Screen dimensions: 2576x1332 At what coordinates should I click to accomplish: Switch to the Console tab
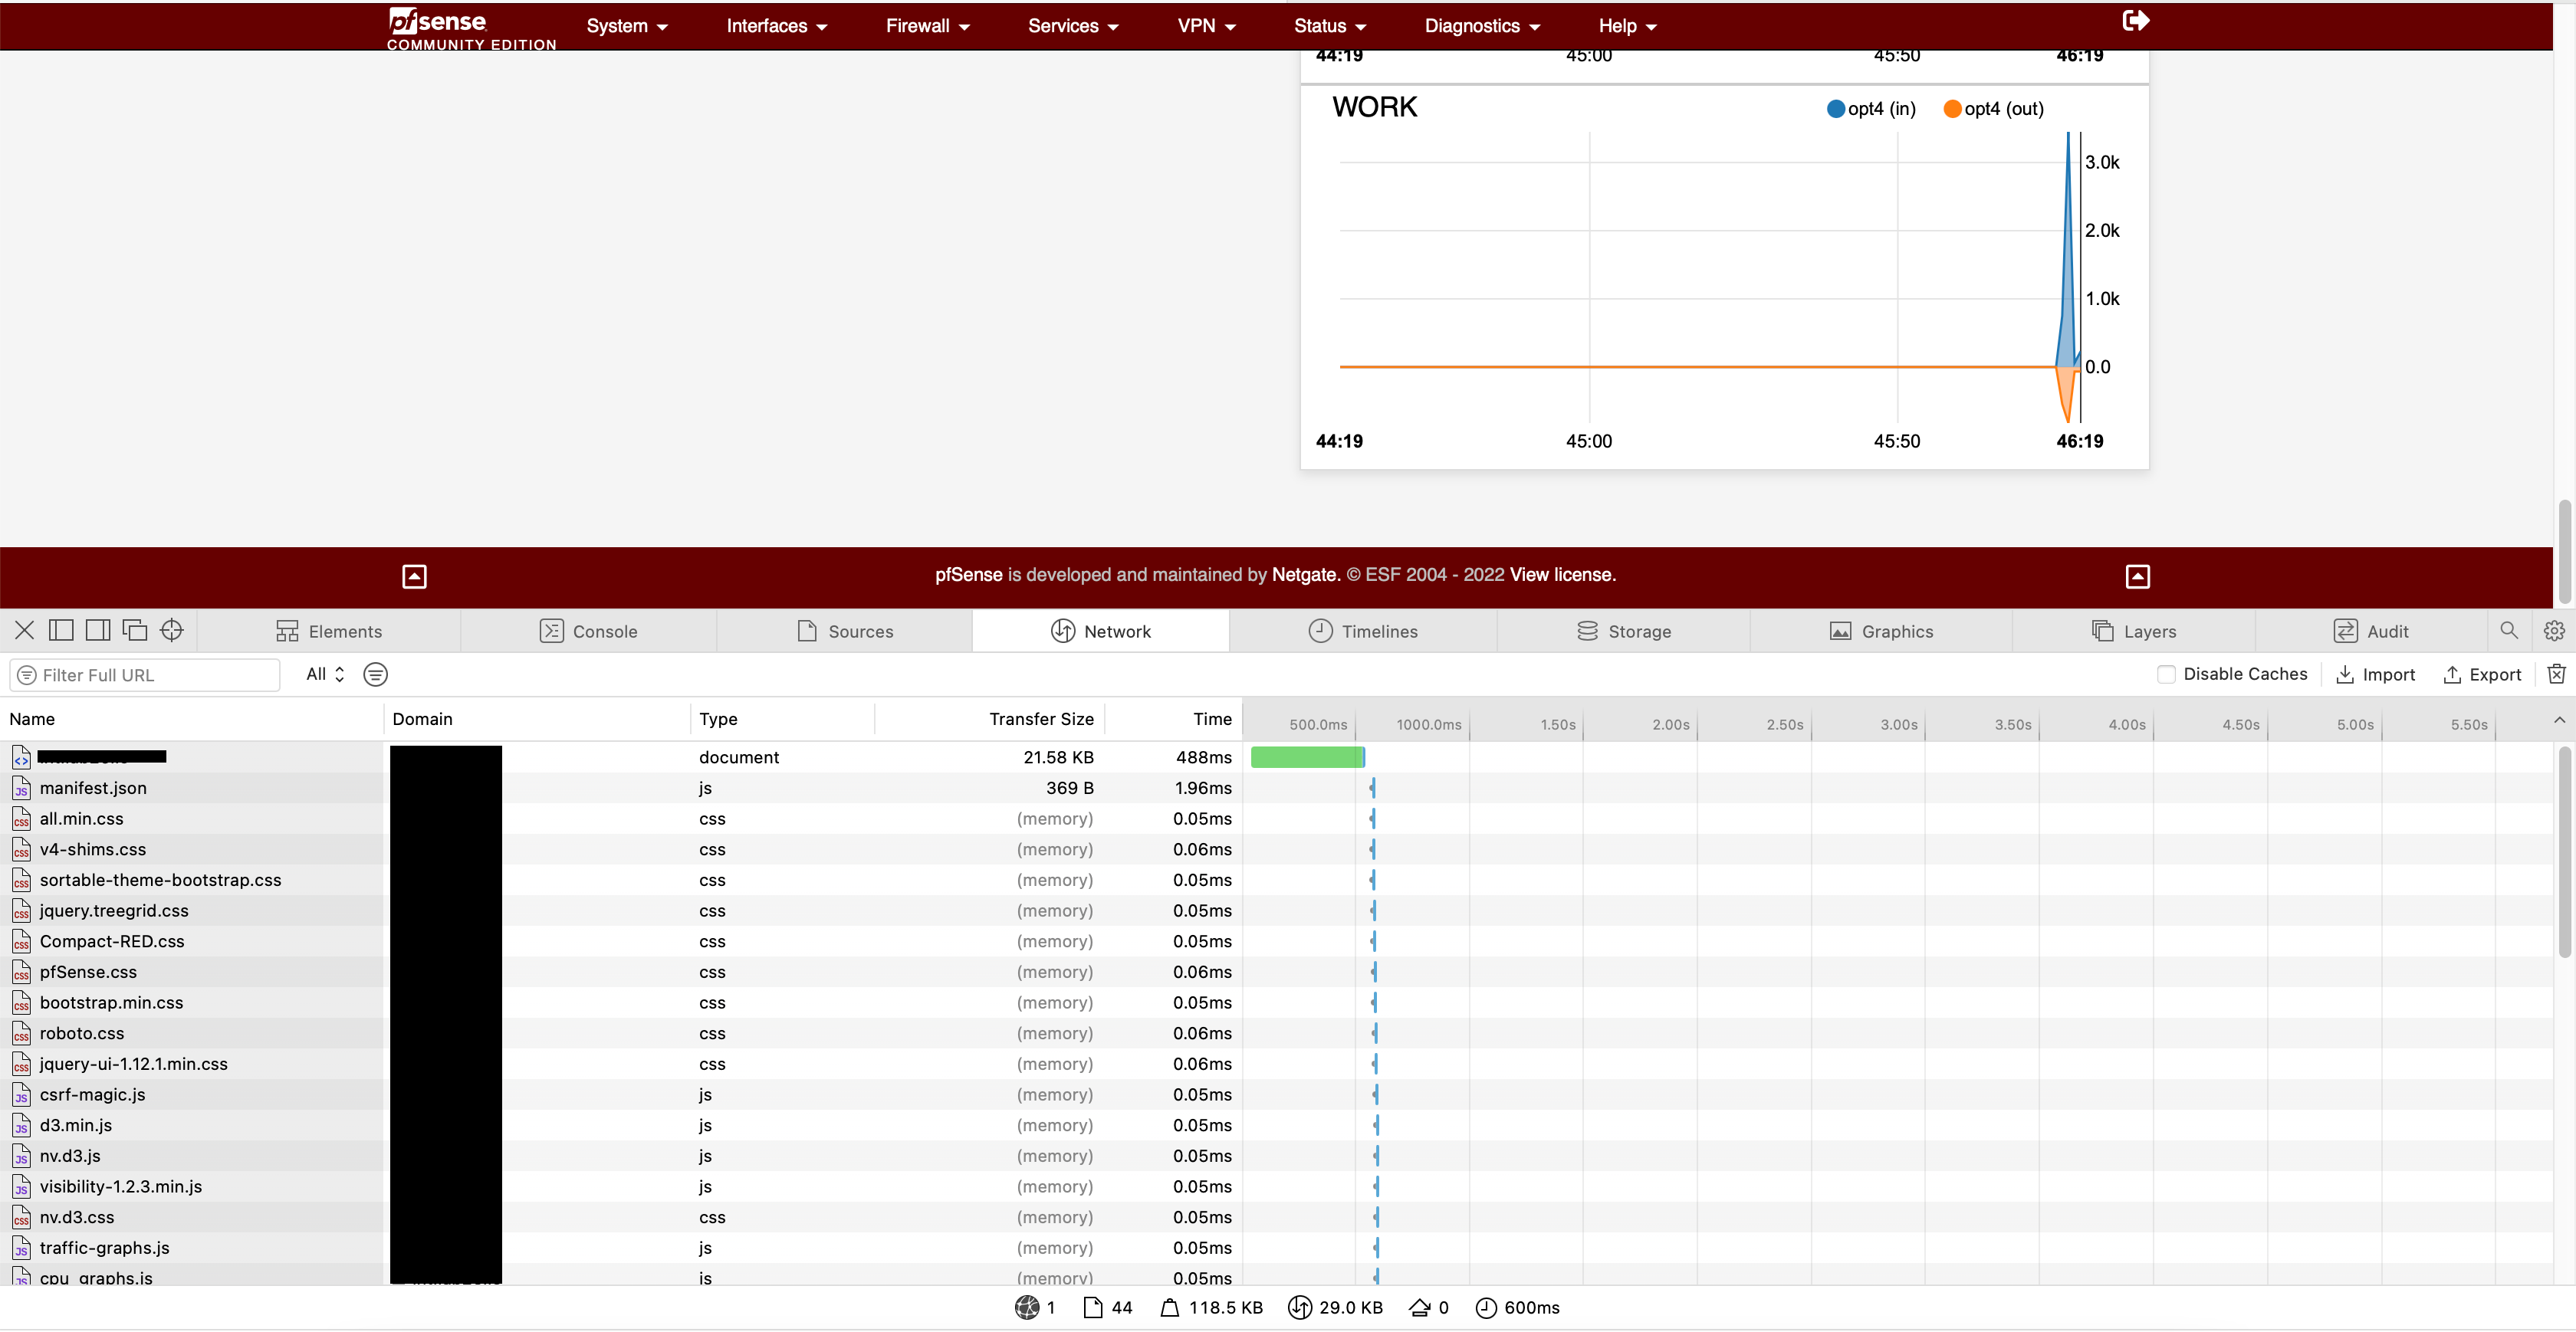click(x=588, y=631)
